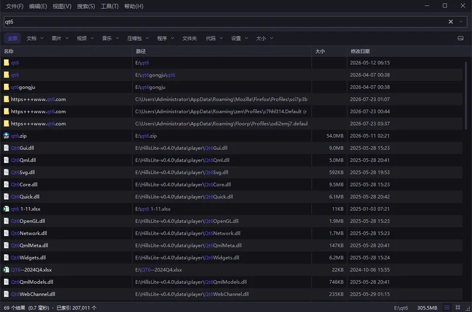The image size is (472, 312).
Task: Filter results by 图片
Action: click(x=57, y=38)
